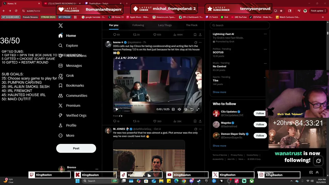Open Premium in the X sidebar
This screenshot has height=185, width=329.
(69, 106)
